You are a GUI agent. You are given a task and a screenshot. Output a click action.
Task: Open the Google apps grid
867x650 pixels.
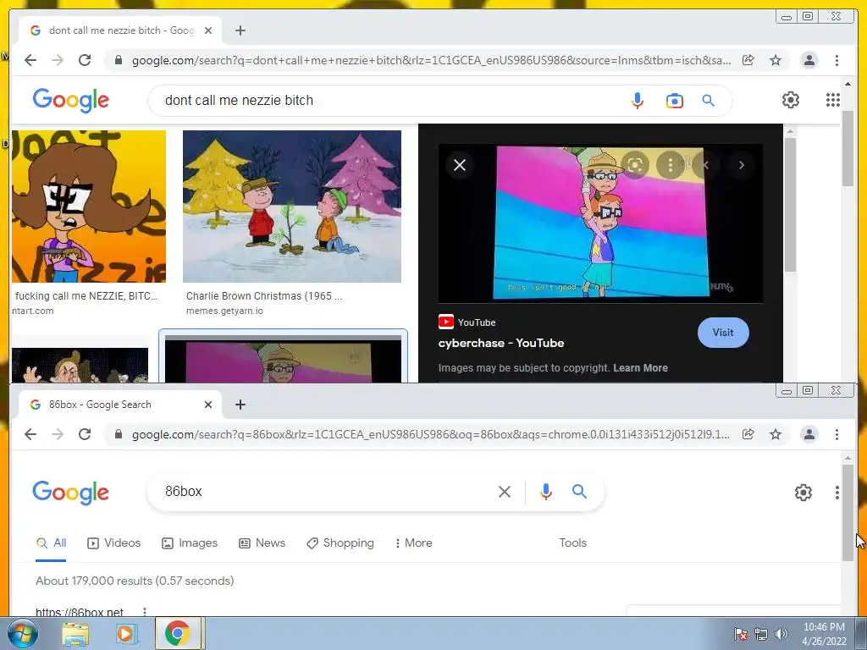(833, 100)
